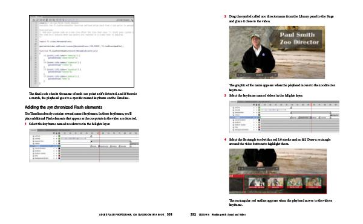Click the eye icon above the layer list in the left timeline
This screenshot has height=224, width=363.
click(54, 133)
